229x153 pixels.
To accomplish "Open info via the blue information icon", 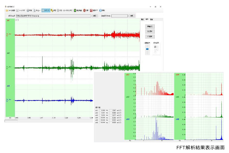I will (100, 10).
